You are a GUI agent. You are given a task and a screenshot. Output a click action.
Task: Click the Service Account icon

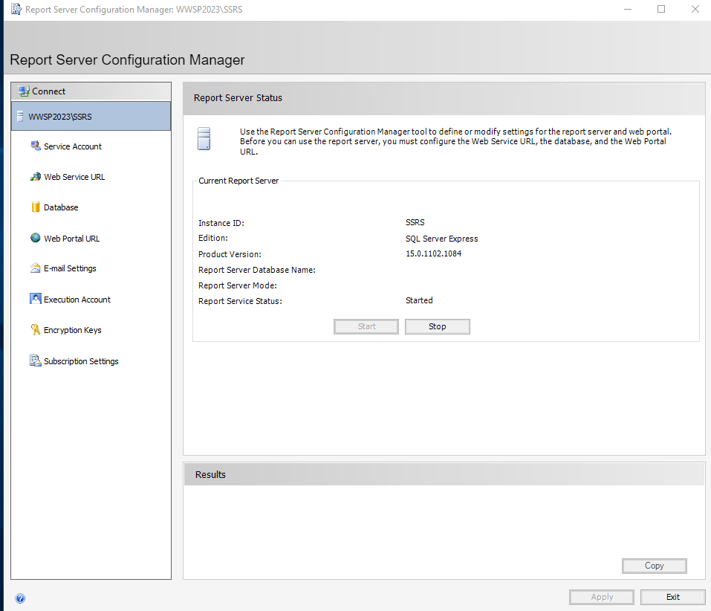point(36,146)
